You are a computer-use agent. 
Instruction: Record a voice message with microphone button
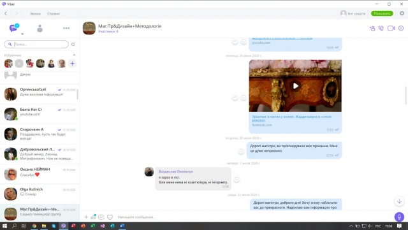pos(399,217)
